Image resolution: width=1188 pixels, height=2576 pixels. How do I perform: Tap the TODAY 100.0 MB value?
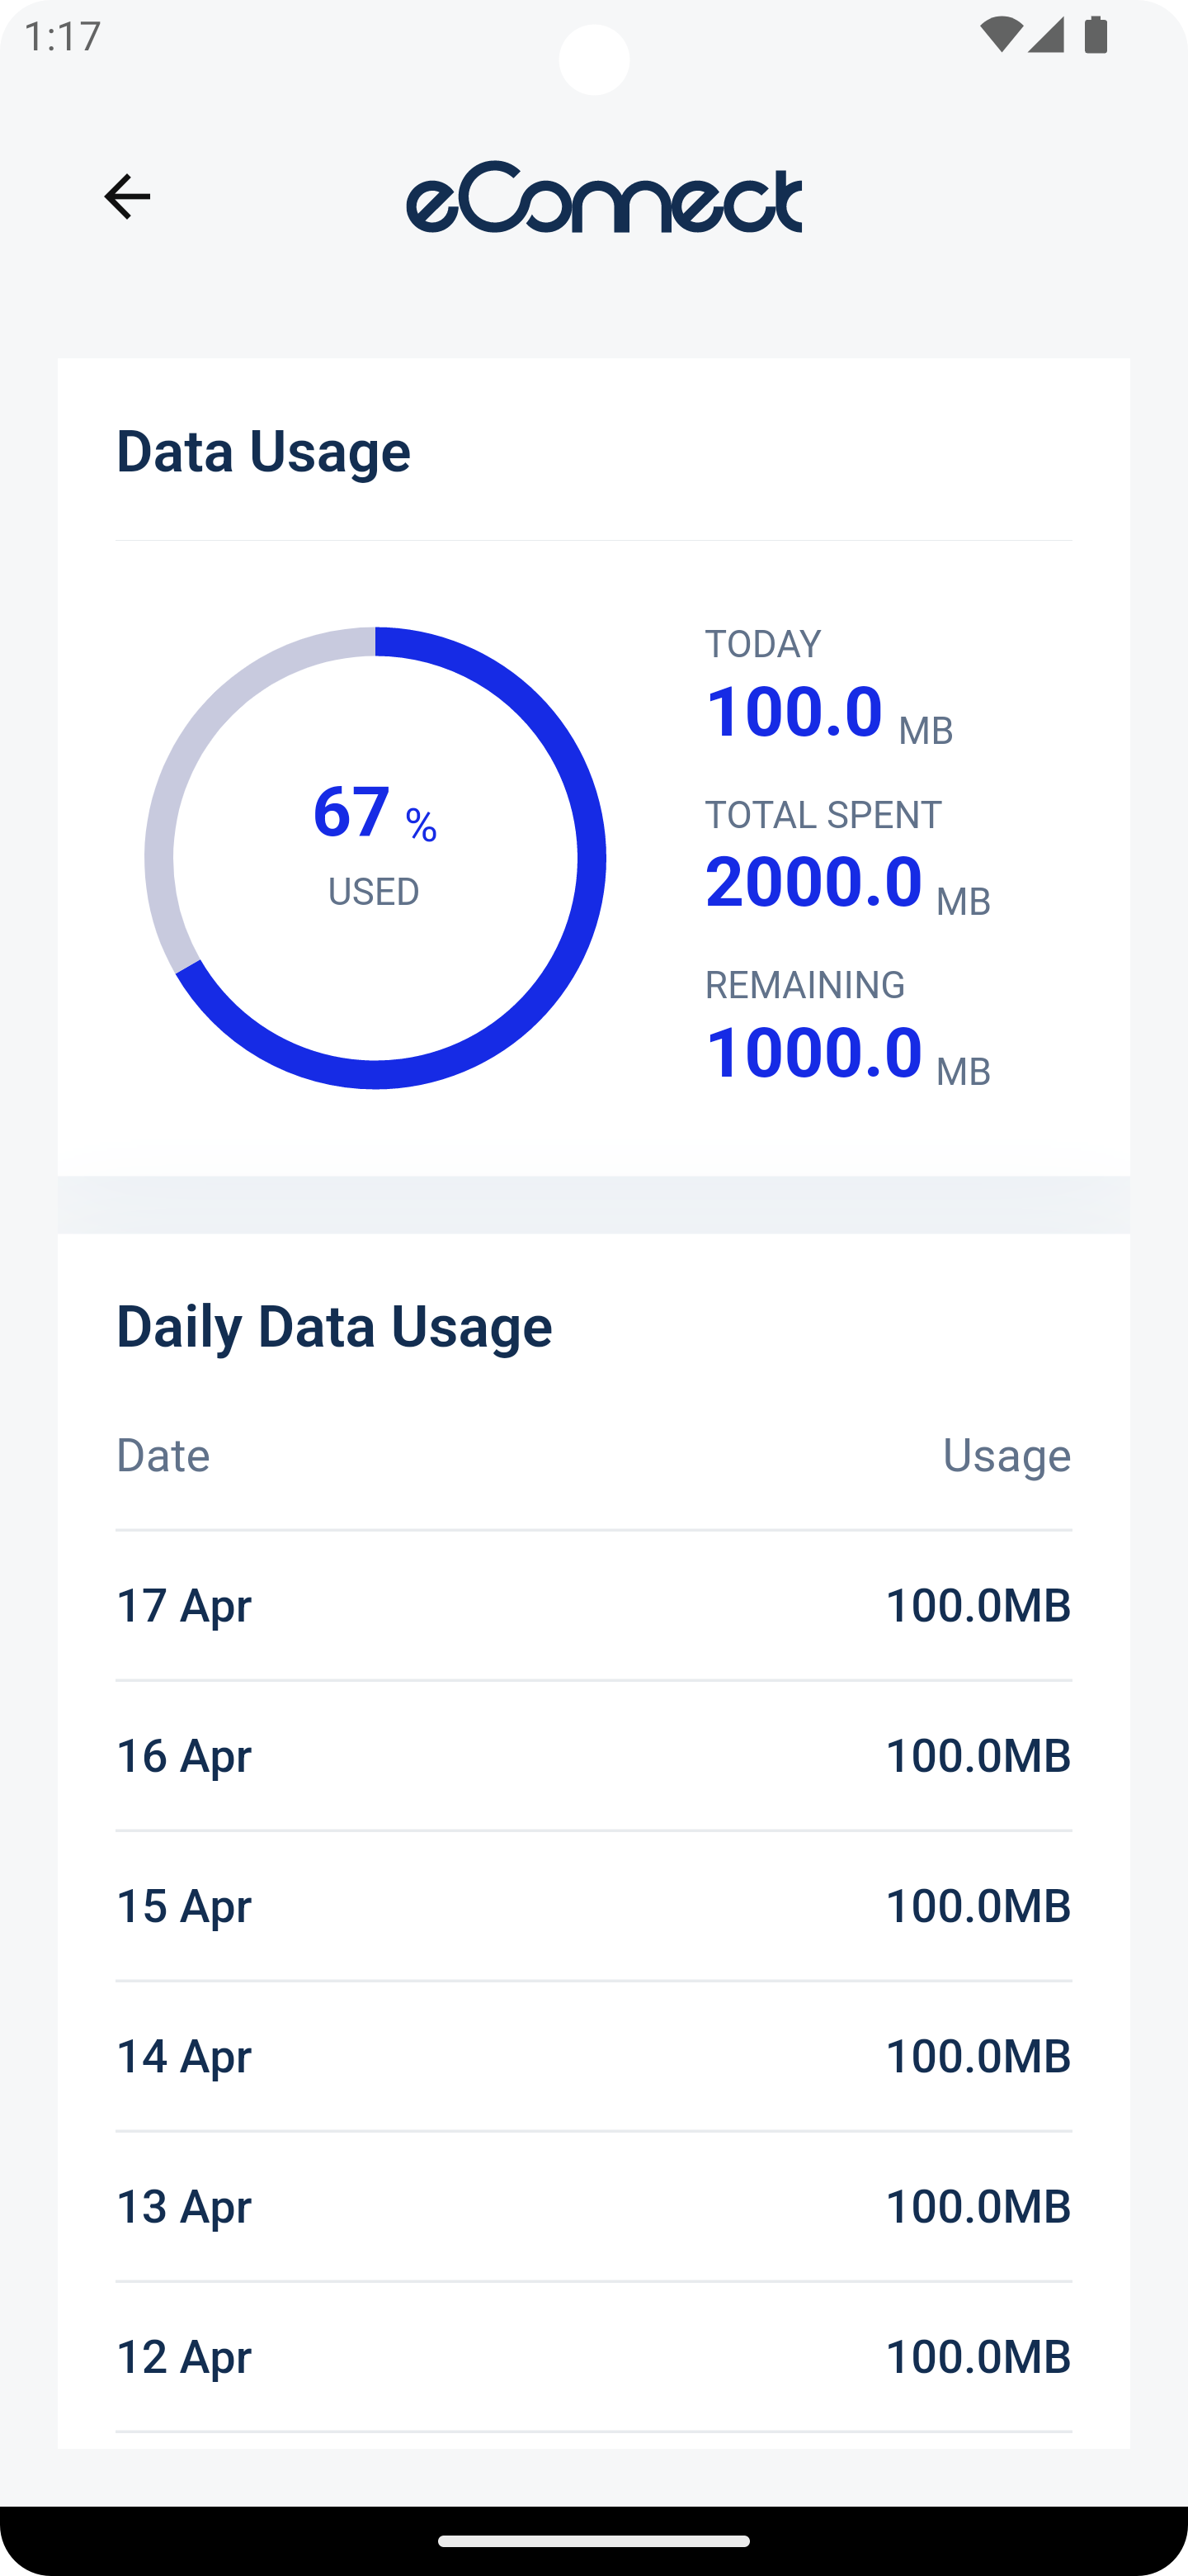click(x=828, y=712)
